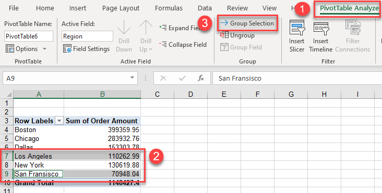Click the Insert Function fx icon
This screenshot has height=193, width=382.
(201, 78)
